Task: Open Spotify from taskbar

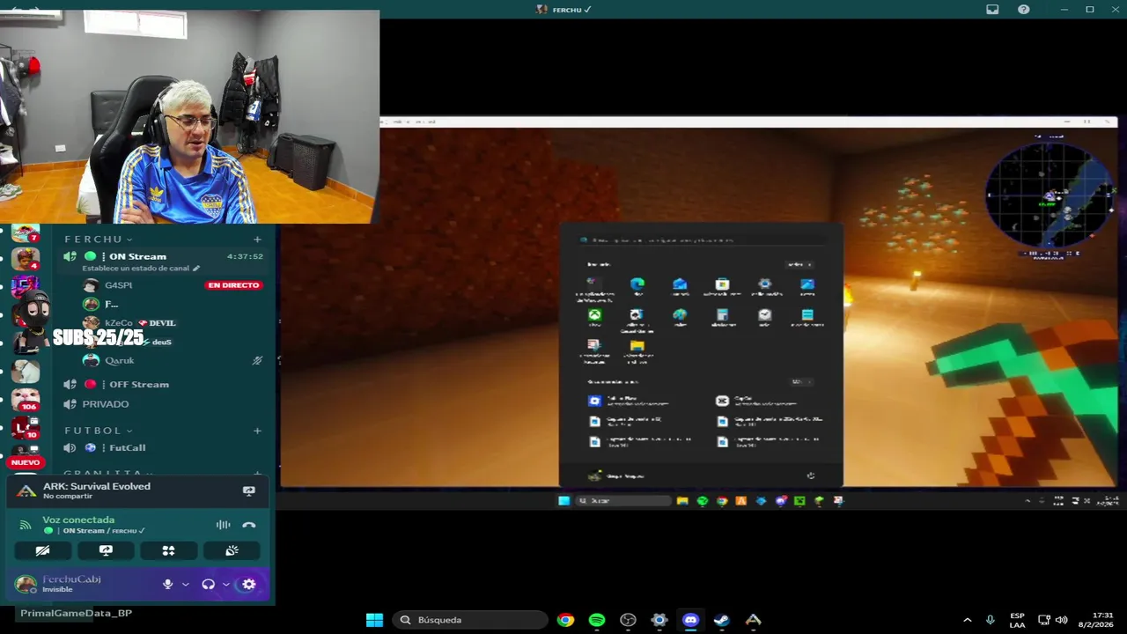Action: [x=597, y=620]
